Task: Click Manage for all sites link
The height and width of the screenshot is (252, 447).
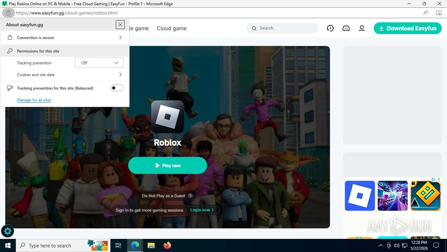Action: pyautogui.click(x=34, y=100)
